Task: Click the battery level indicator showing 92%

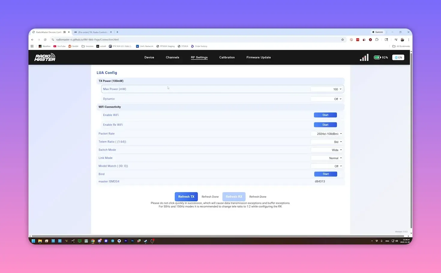Action: click(380, 57)
